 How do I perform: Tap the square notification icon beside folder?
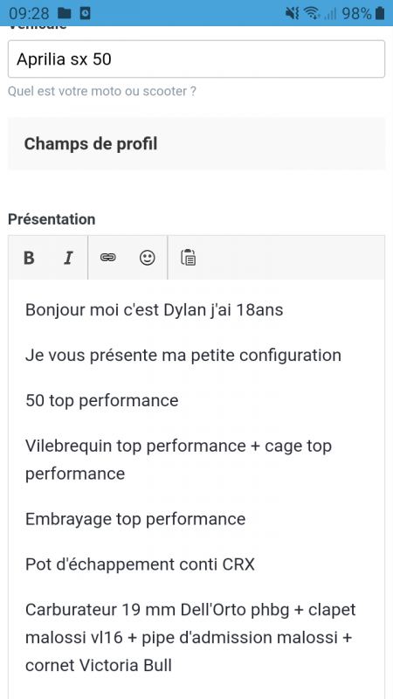pyautogui.click(x=85, y=13)
